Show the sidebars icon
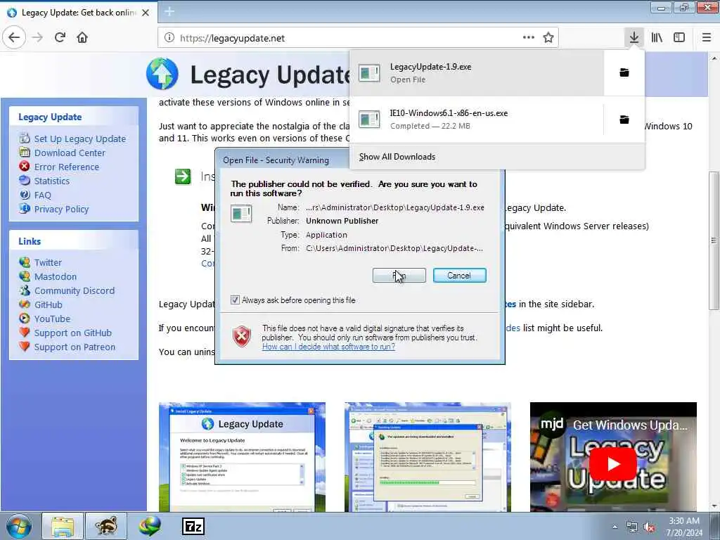 pos(679,38)
